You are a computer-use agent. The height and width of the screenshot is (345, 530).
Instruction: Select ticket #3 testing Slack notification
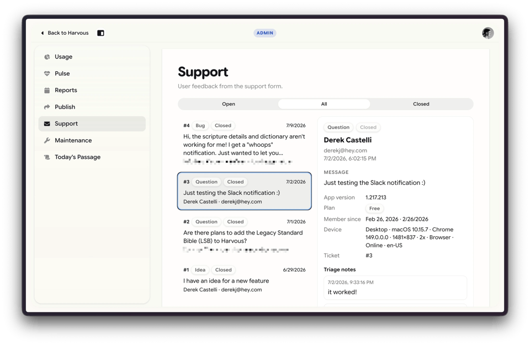tap(245, 191)
